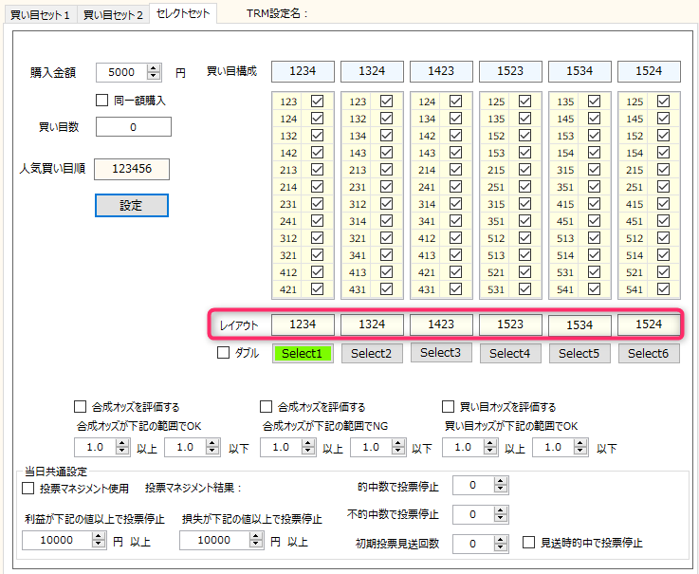Switch to the 買い目セット1 tab

(39, 15)
